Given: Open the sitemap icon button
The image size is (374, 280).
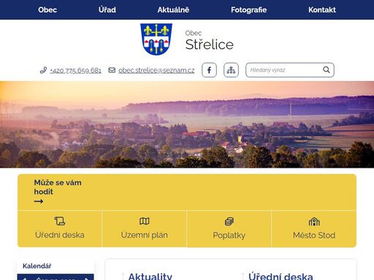Looking at the screenshot, I should [x=231, y=70].
